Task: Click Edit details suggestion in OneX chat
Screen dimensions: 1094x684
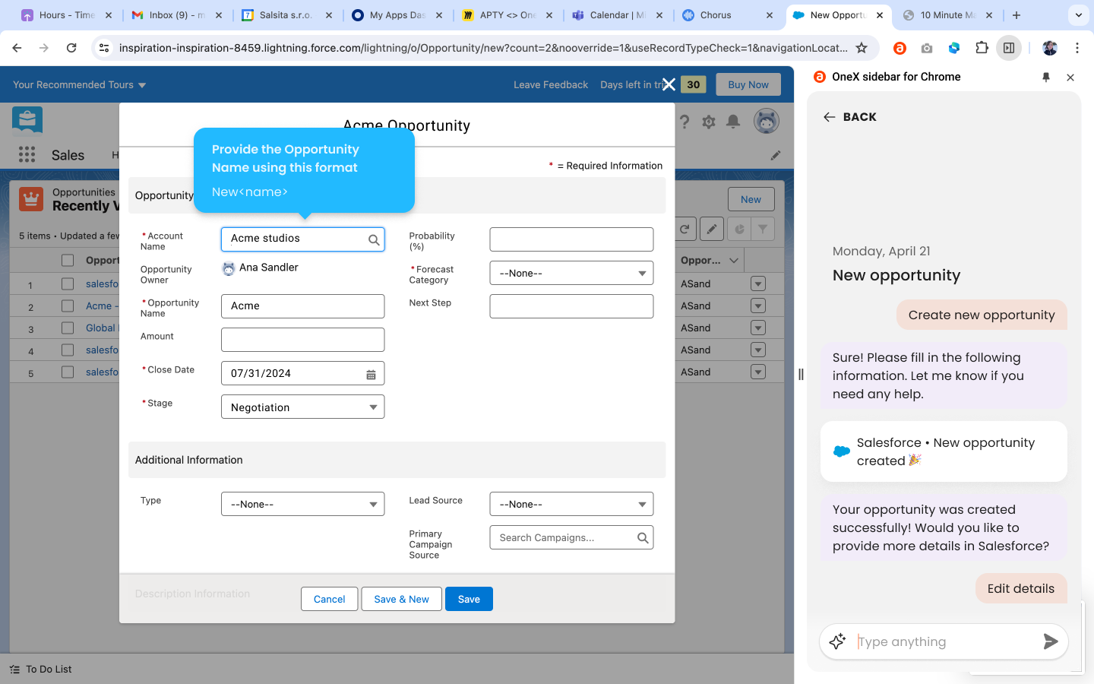Action: [x=1020, y=588]
